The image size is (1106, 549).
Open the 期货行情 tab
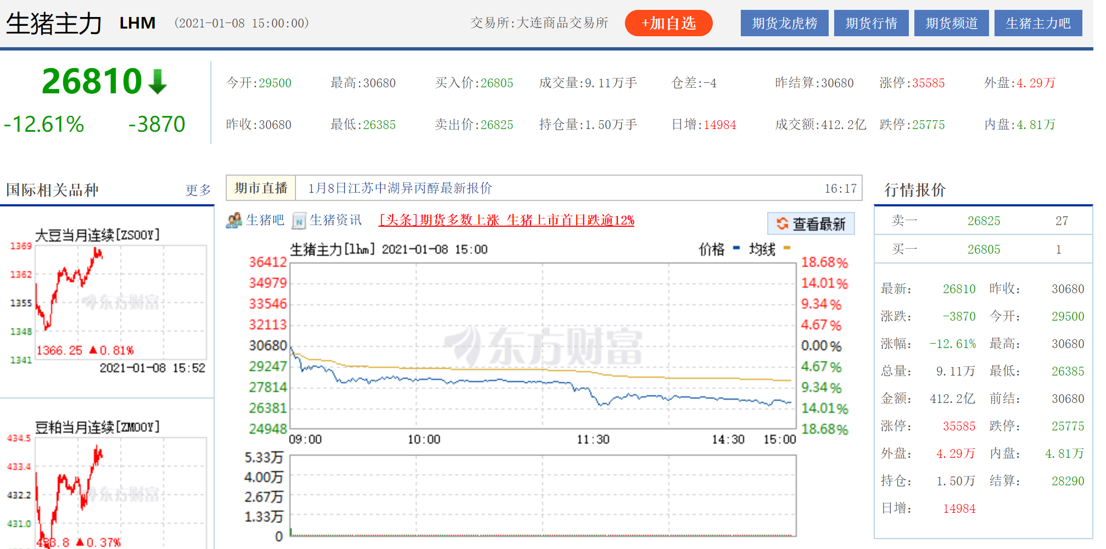pos(871,23)
